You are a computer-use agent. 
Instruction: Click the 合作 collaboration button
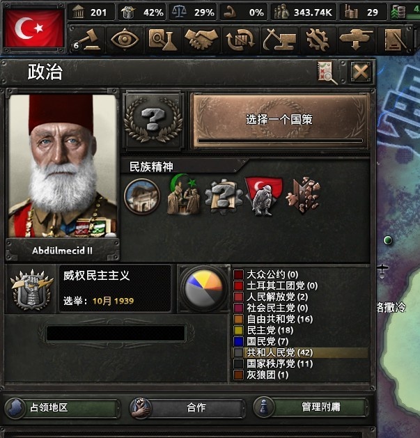(x=187, y=407)
